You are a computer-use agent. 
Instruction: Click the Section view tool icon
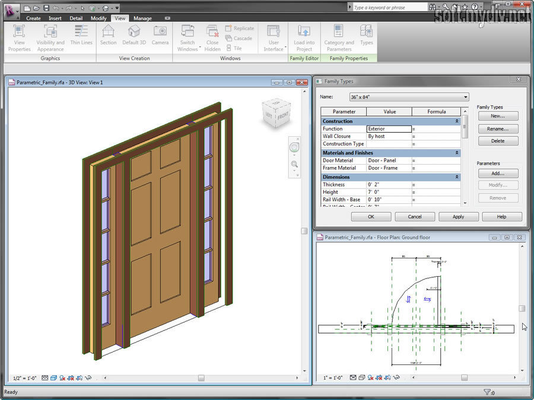[x=108, y=32]
